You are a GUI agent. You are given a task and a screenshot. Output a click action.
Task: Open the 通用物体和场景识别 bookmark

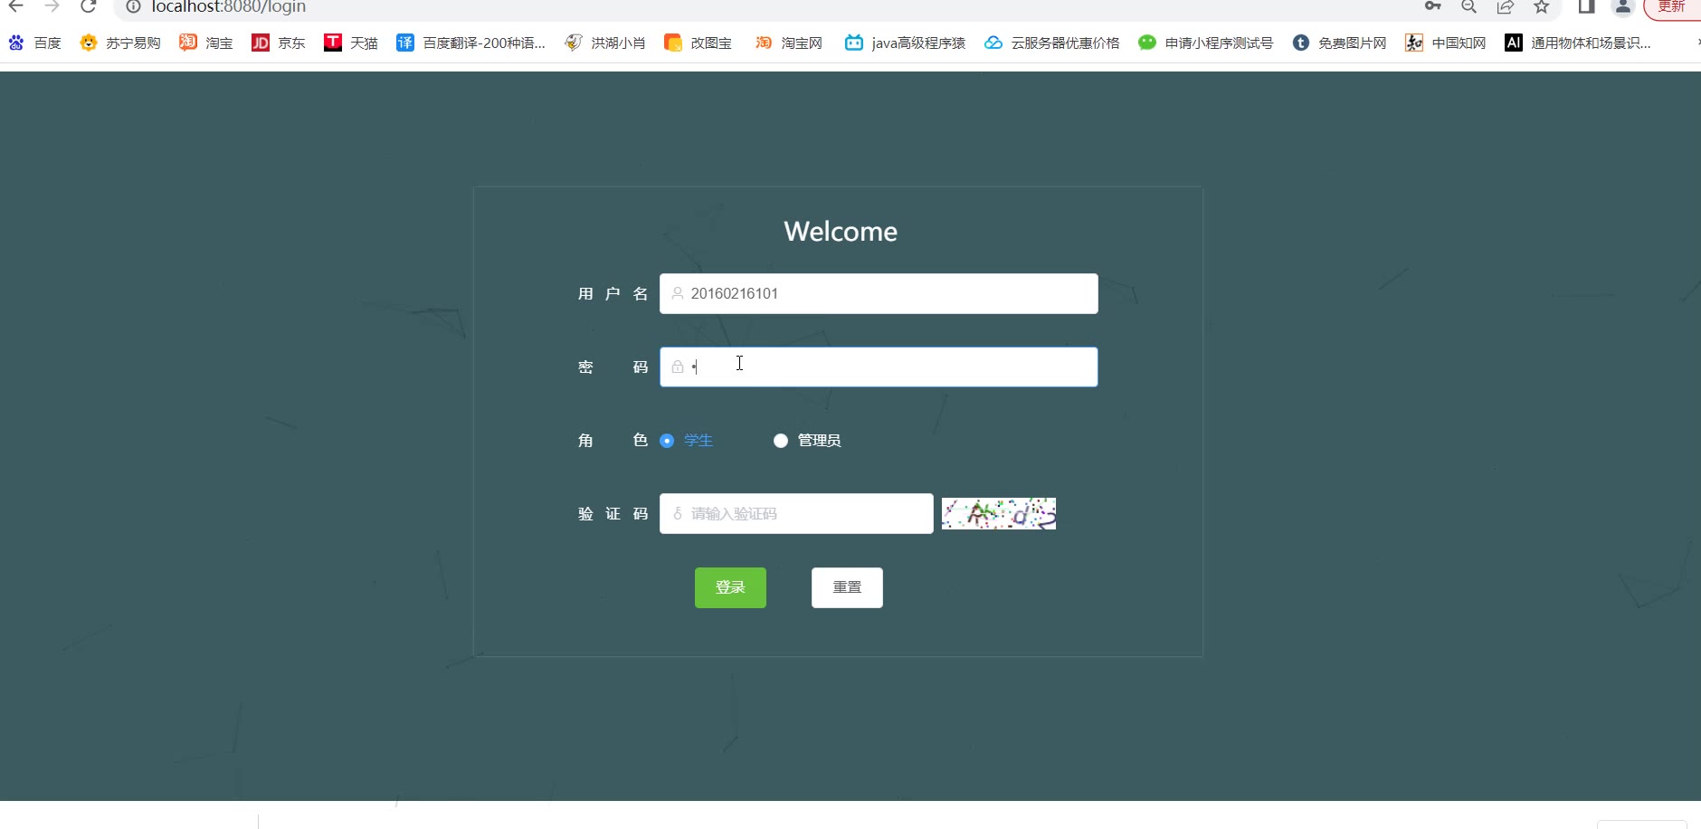point(1578,43)
